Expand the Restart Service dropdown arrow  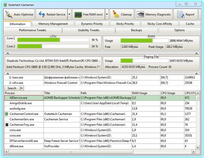(69, 15)
